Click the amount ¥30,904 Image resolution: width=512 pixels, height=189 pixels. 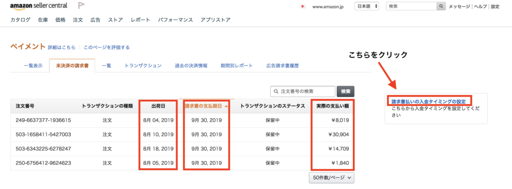[339, 134]
